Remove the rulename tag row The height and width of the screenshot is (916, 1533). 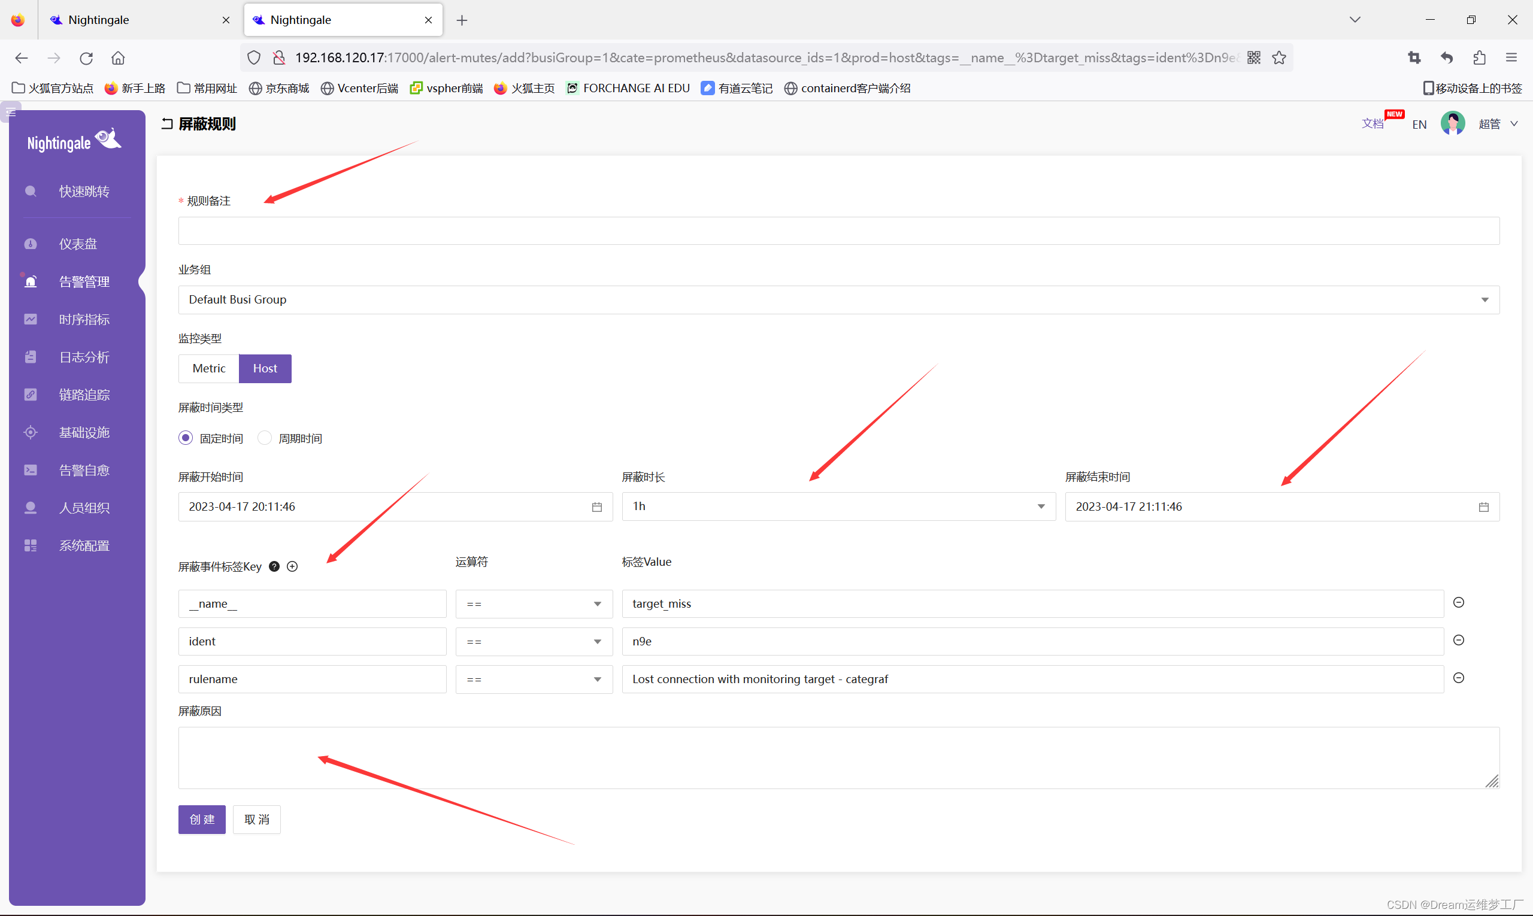[x=1458, y=678]
